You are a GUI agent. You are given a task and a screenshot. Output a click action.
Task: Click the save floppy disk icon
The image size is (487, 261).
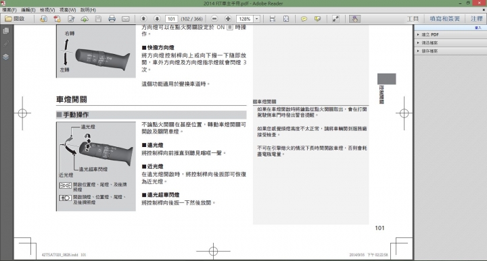point(98,19)
